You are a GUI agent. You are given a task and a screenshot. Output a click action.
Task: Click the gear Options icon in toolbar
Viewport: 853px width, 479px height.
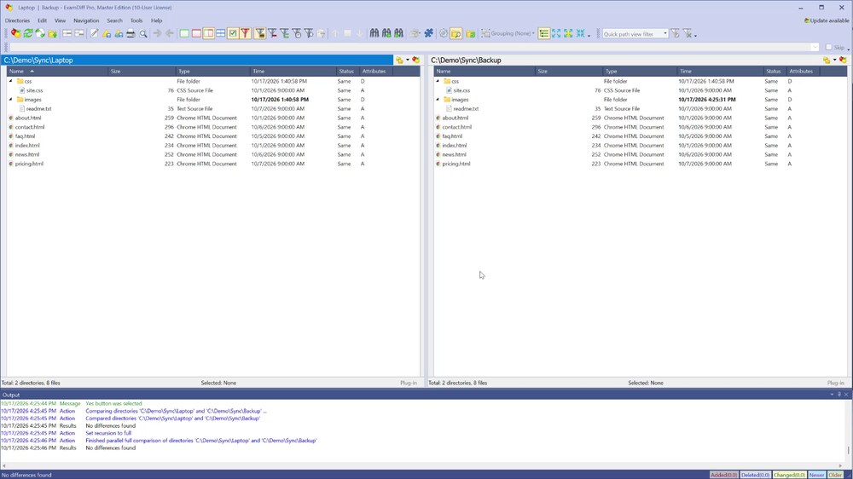point(444,34)
